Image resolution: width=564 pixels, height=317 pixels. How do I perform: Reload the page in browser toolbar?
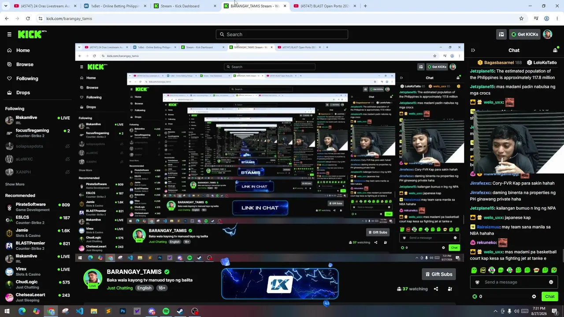tap(28, 18)
